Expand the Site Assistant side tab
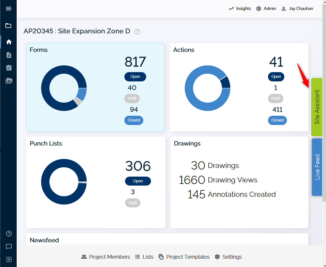The height and width of the screenshot is (267, 326). click(x=317, y=107)
